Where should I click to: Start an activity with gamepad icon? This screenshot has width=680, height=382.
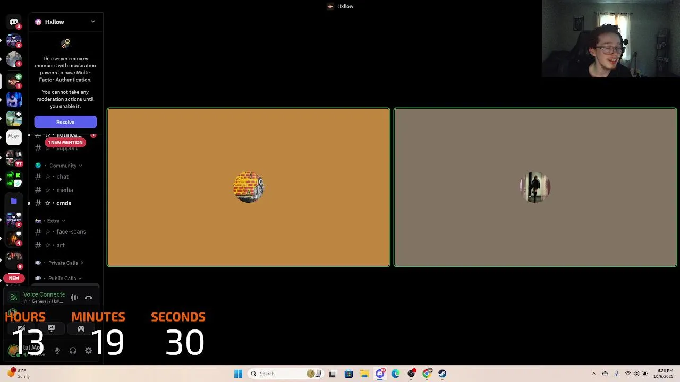coord(81,329)
